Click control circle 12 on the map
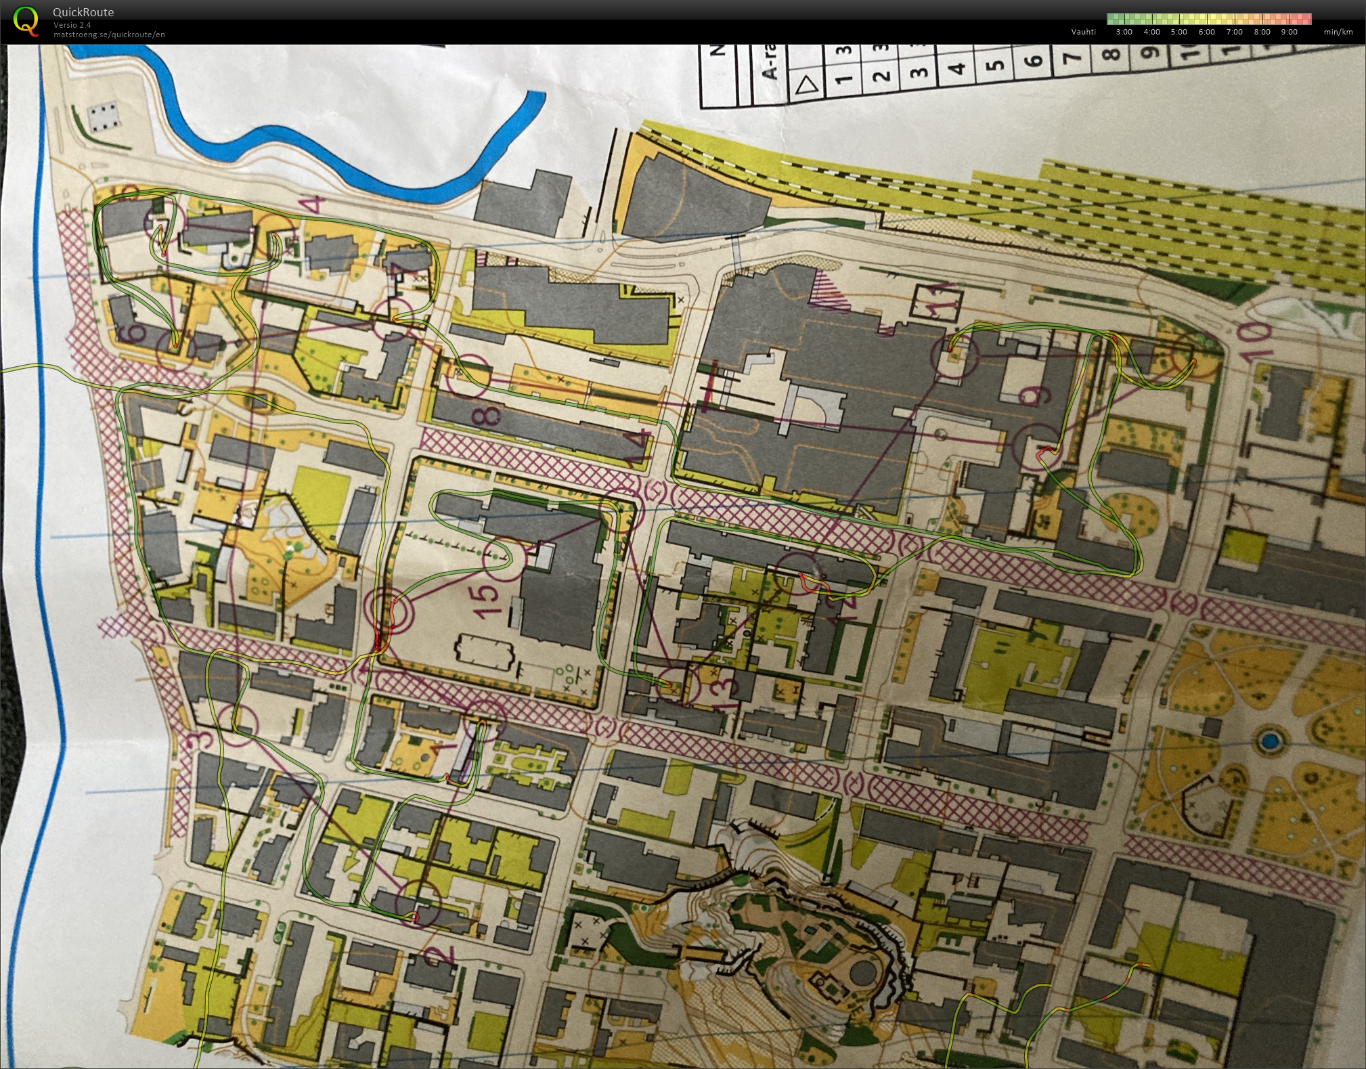The width and height of the screenshot is (1366, 1069). click(798, 573)
